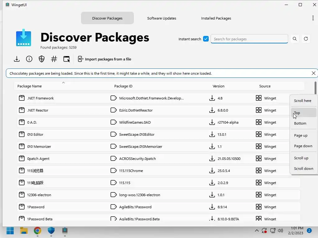Click download icon beside version 21.05.05.10500
Viewport: 318px width, 238px height.
click(x=212, y=158)
